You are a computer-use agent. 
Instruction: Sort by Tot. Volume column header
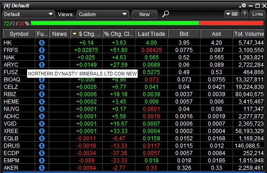[249, 34]
